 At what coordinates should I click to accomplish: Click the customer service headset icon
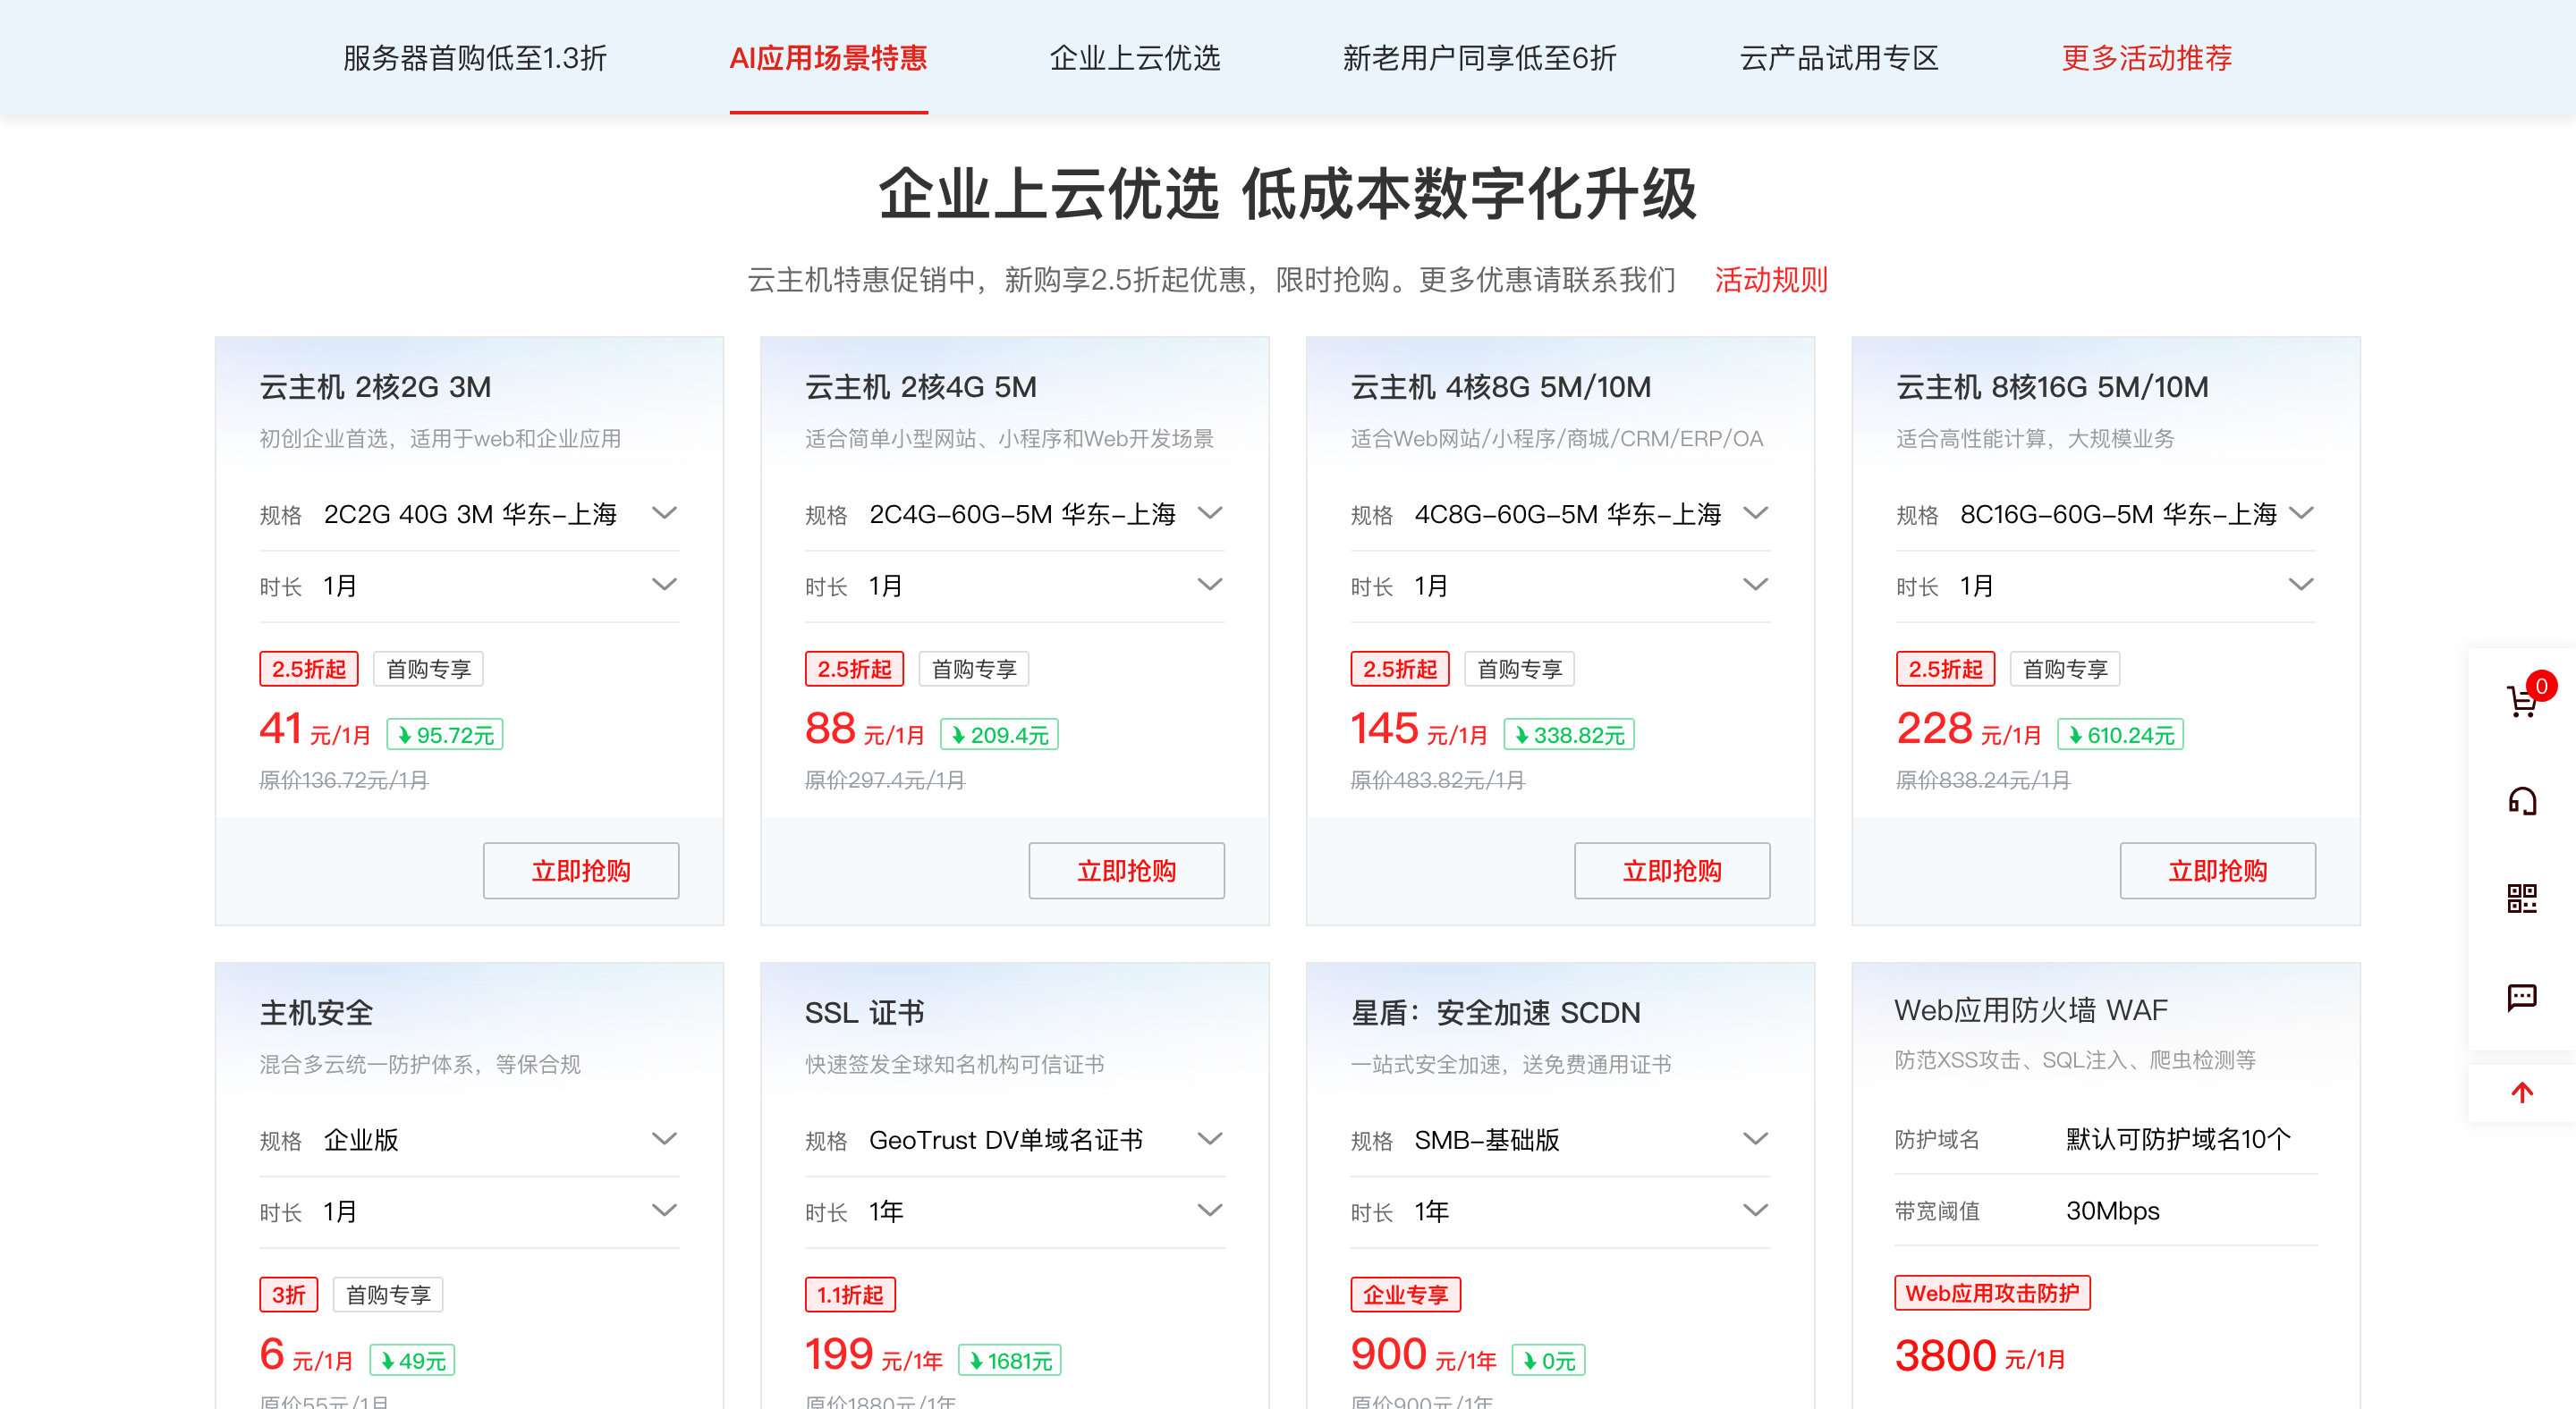coord(2521,800)
